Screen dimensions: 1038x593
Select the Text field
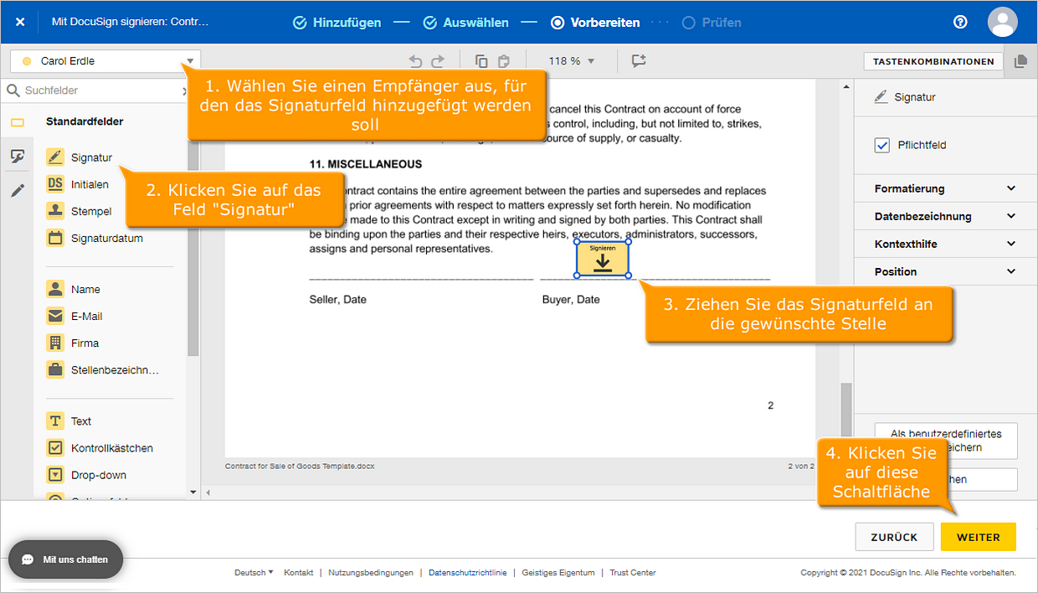69,420
